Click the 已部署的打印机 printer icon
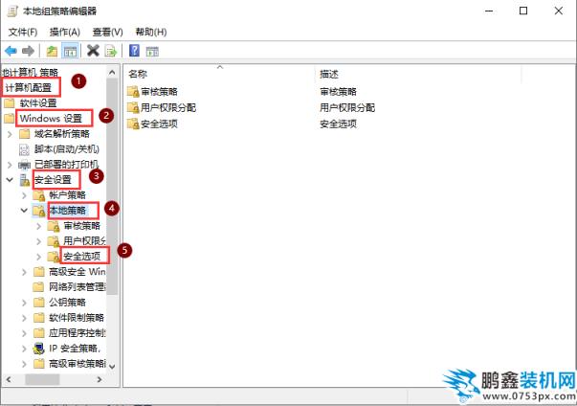This screenshot has height=406, width=577. click(24, 165)
